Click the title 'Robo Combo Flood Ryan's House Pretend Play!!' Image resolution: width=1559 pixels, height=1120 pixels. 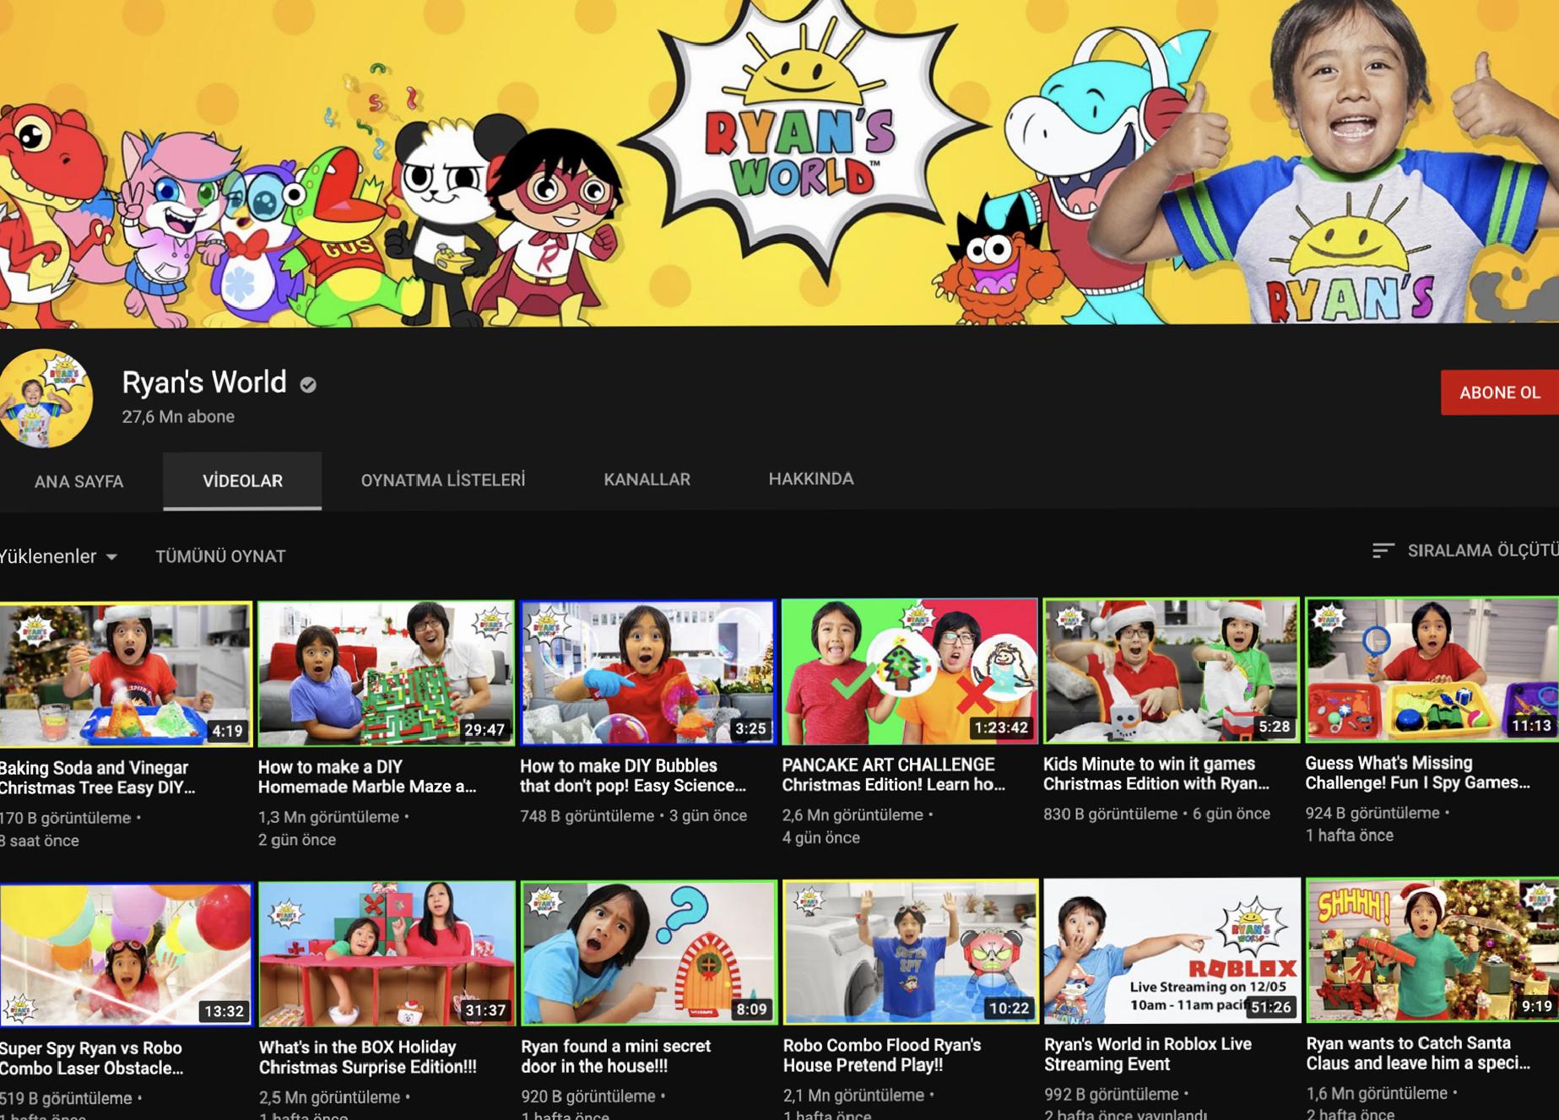coord(882,1055)
